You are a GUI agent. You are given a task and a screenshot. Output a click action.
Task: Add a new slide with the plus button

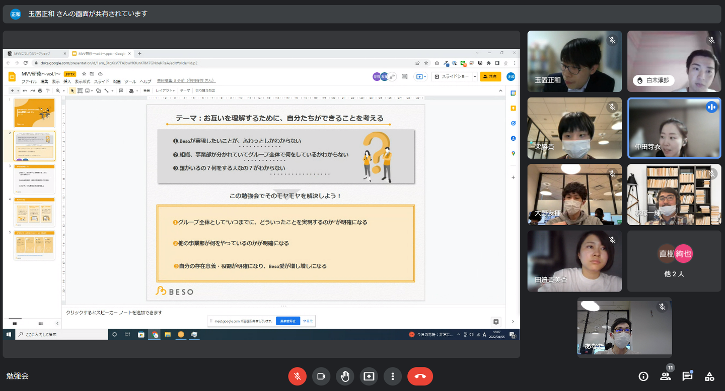(x=12, y=90)
